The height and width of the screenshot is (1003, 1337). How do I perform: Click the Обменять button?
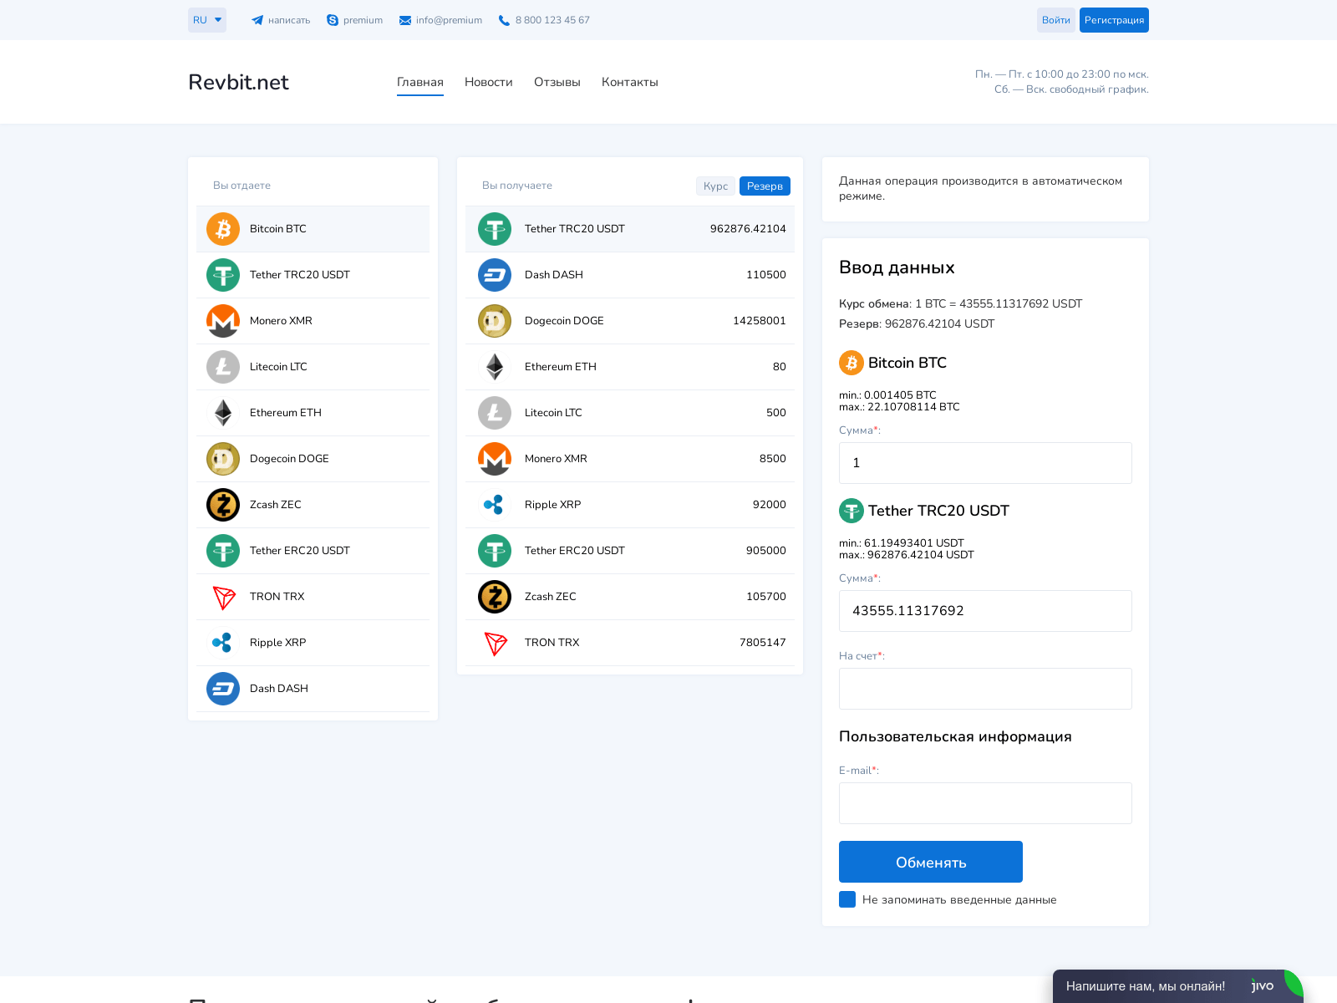931,862
